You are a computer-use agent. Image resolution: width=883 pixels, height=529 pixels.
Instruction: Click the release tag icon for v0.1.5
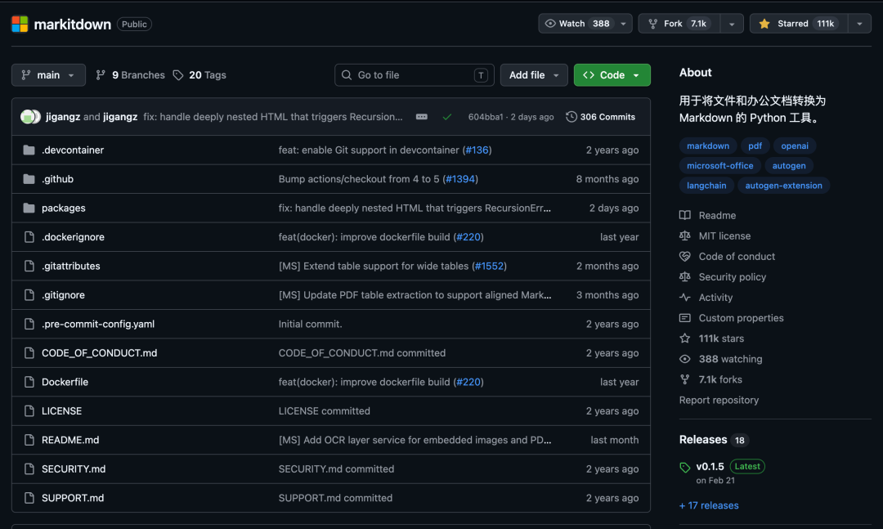pyautogui.click(x=685, y=467)
